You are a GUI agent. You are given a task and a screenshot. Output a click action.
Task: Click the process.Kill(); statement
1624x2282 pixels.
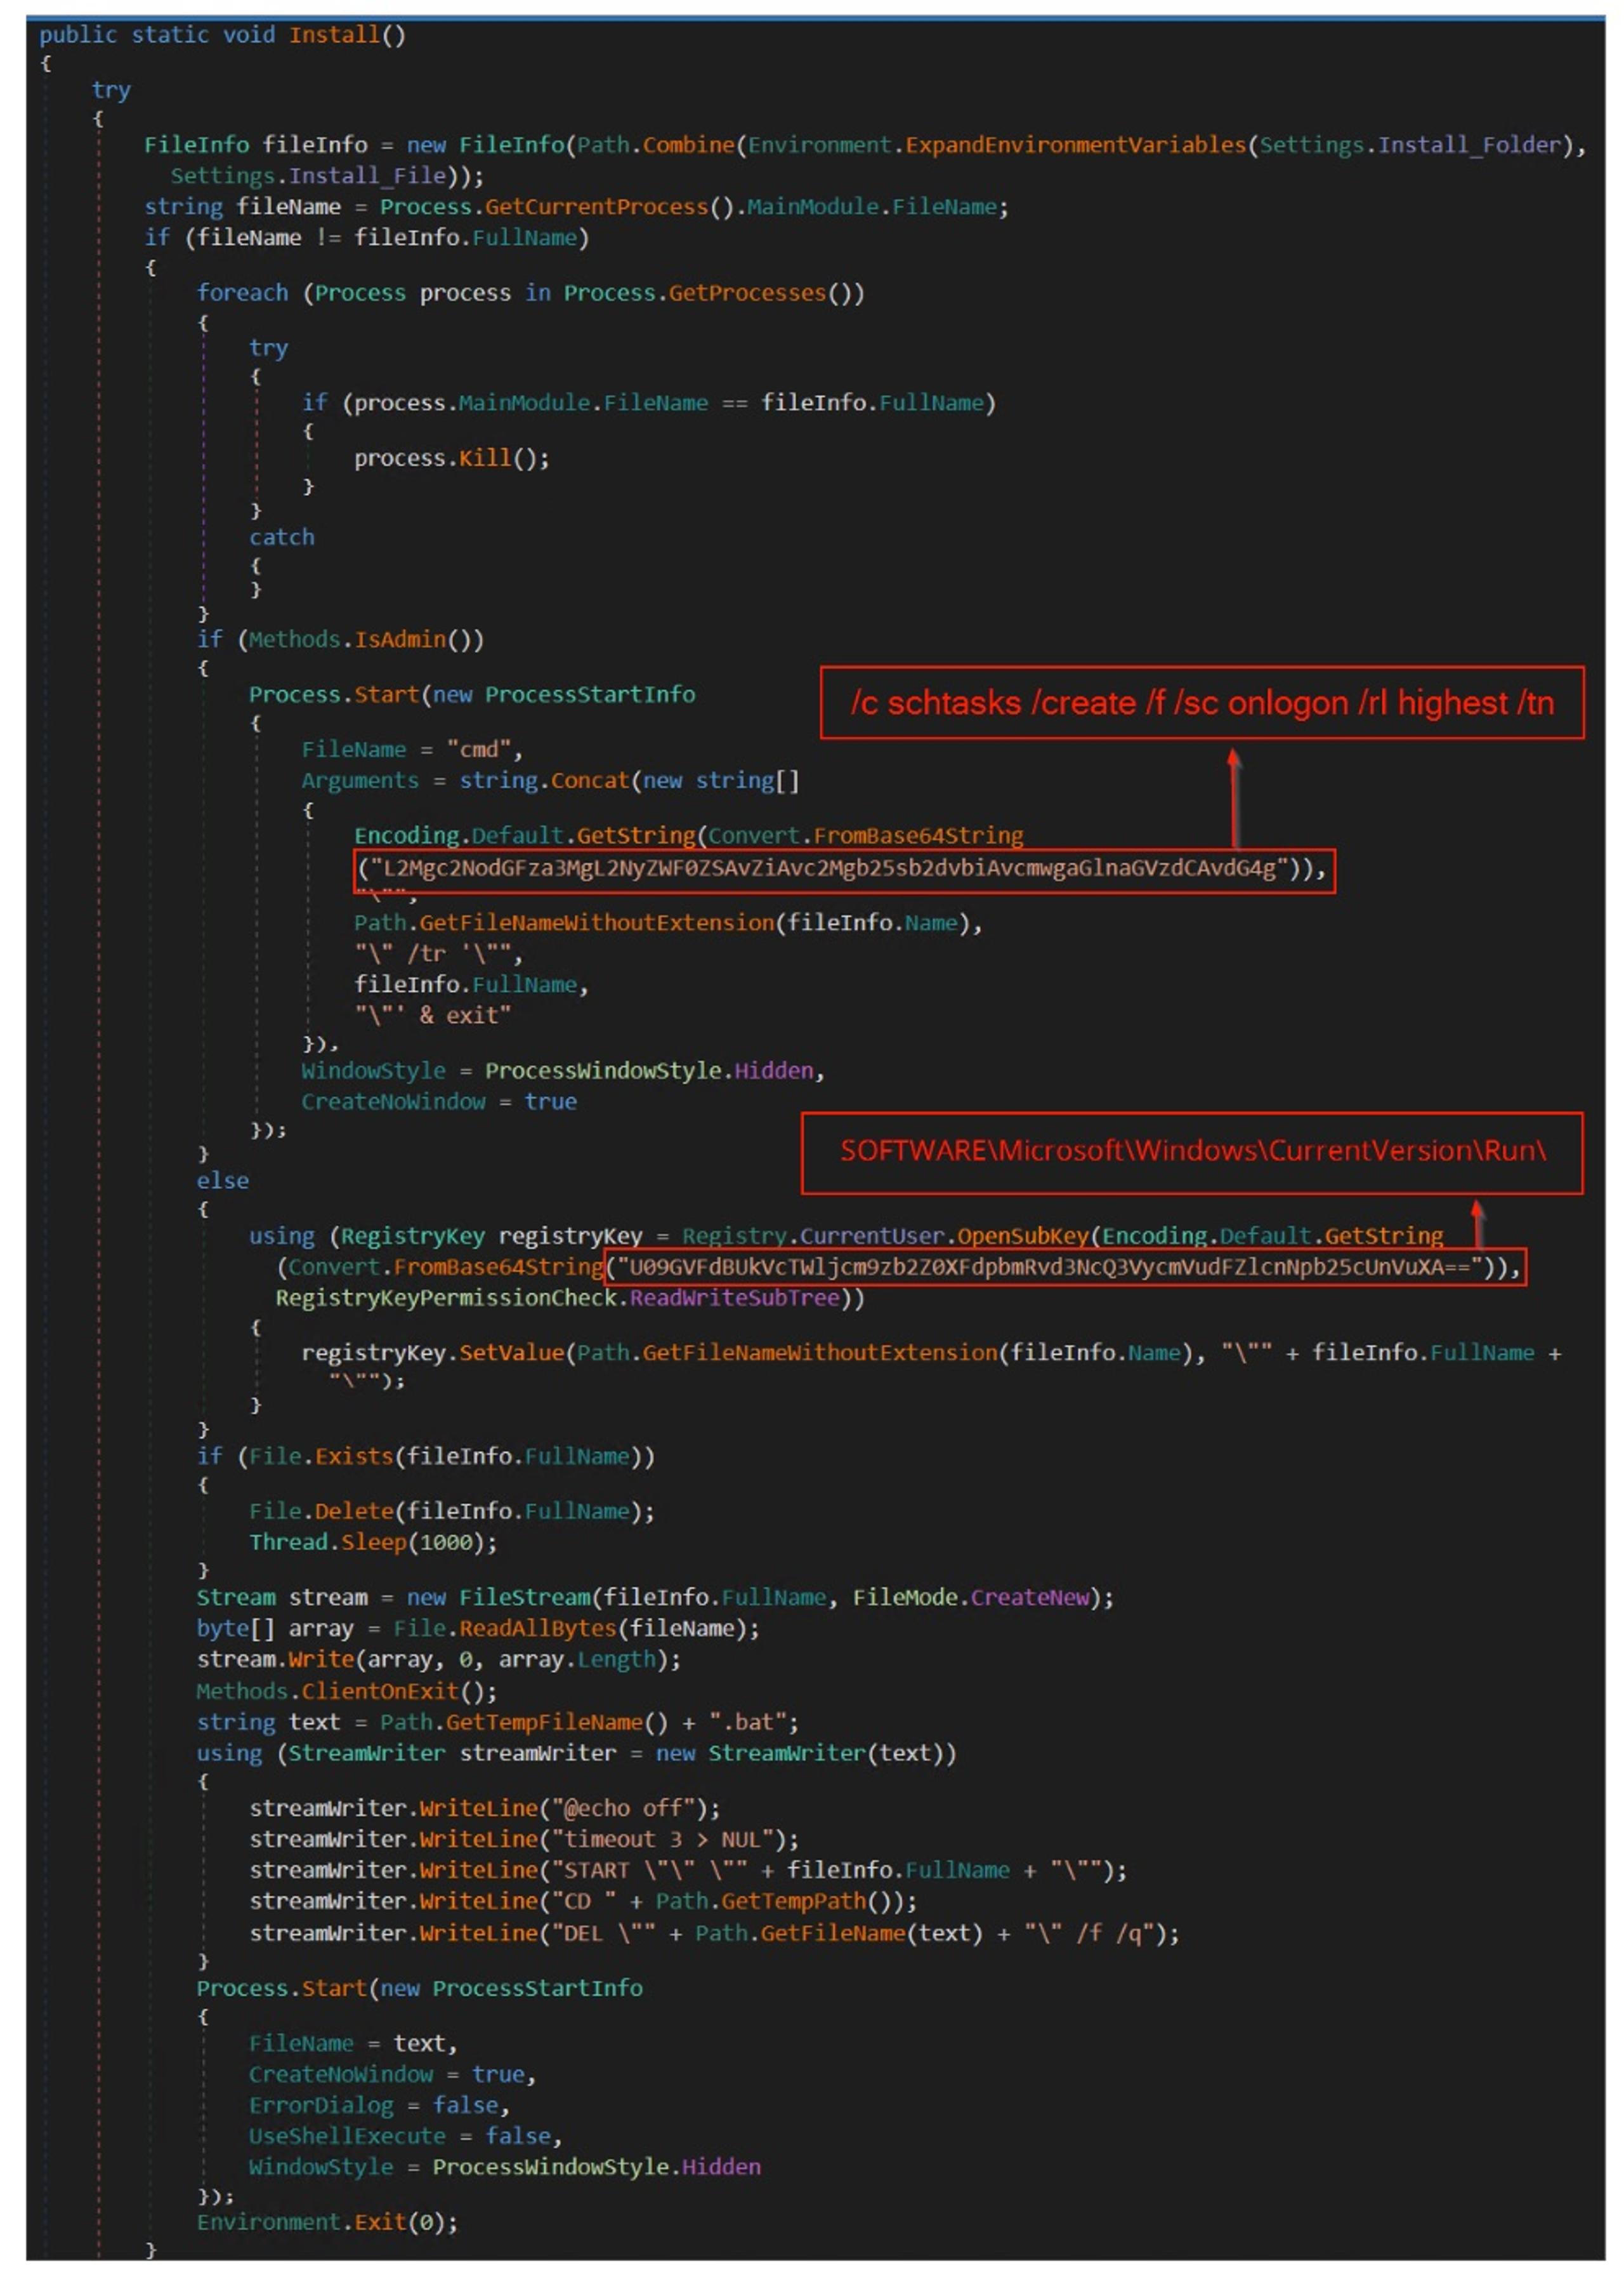[451, 458]
